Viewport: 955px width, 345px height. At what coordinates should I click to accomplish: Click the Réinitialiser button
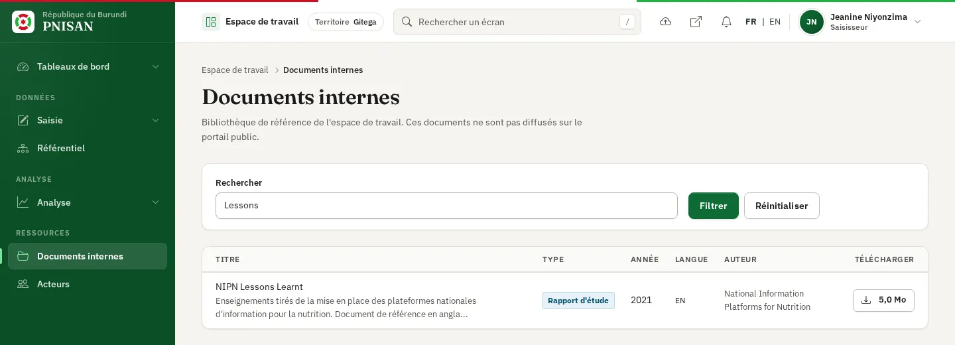point(782,206)
